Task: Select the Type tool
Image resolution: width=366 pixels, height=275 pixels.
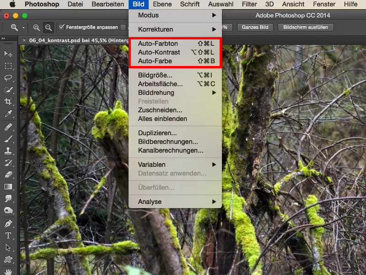Action: pos(8,236)
